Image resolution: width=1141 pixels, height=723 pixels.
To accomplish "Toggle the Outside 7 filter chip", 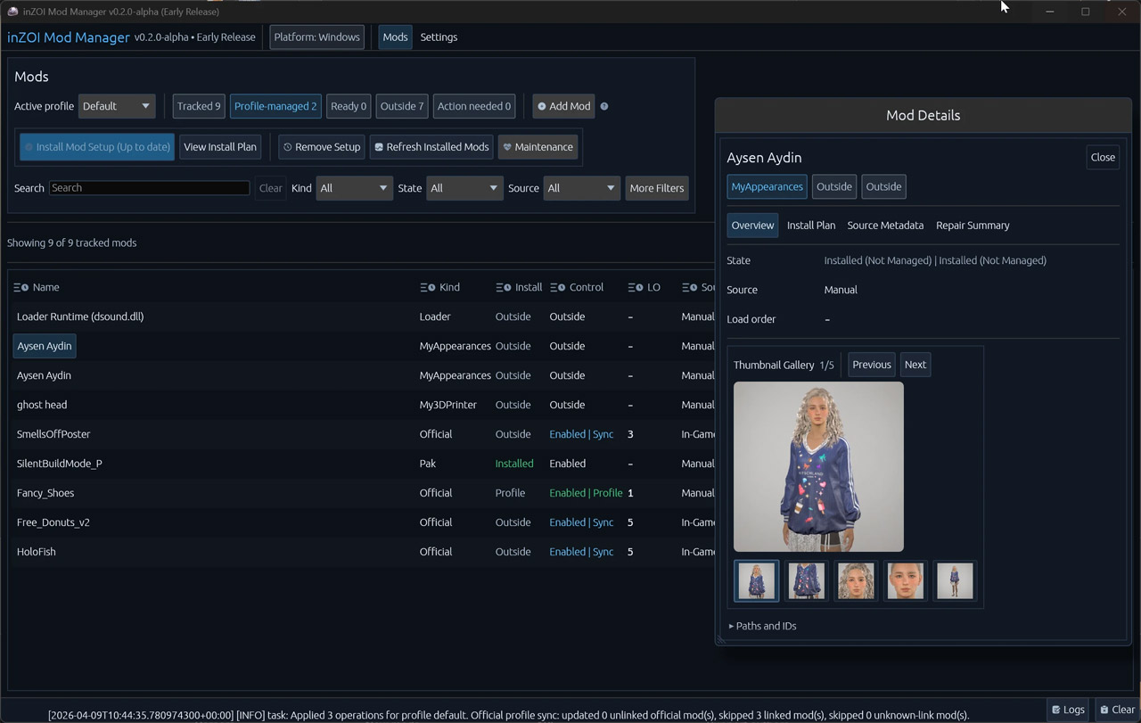I will 402,106.
